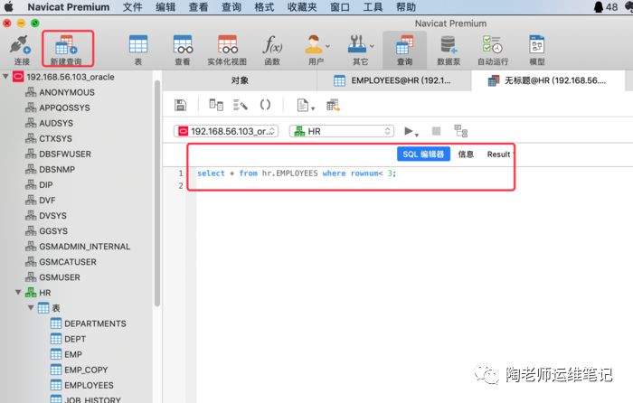
Task: Open the Automation (自动运行) toolbar icon
Action: coord(493,50)
